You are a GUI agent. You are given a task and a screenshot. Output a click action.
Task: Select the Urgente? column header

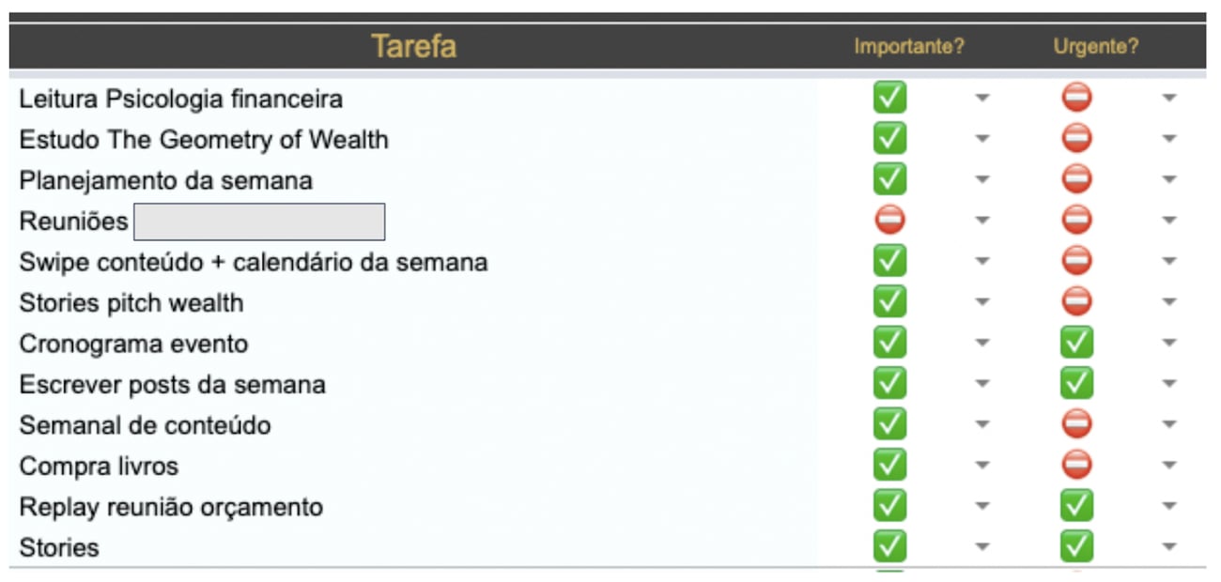pyautogui.click(x=1096, y=46)
